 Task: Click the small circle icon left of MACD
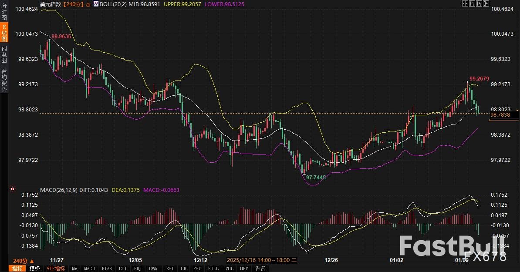pyautogui.click(x=12, y=190)
